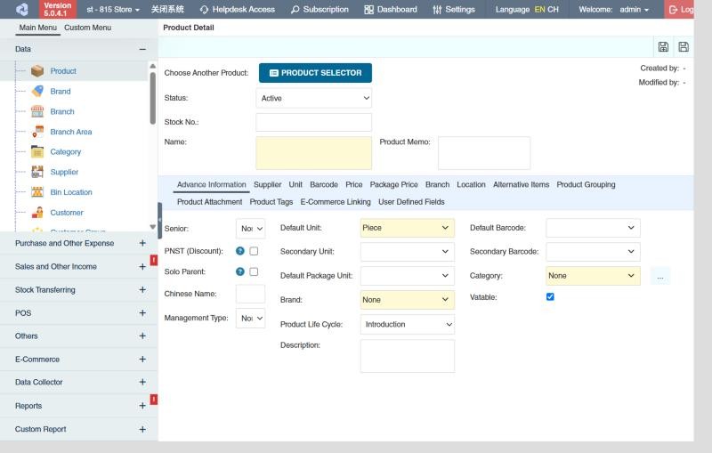Open Helpdesk Access from the top bar

tap(238, 9)
